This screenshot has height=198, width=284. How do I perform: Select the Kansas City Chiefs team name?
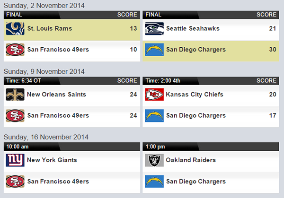click(194, 95)
